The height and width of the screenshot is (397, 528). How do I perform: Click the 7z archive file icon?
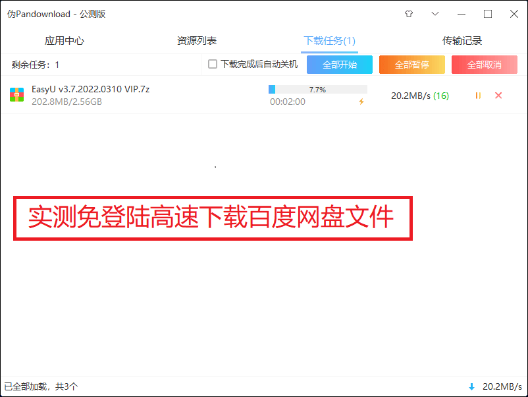[x=17, y=95]
